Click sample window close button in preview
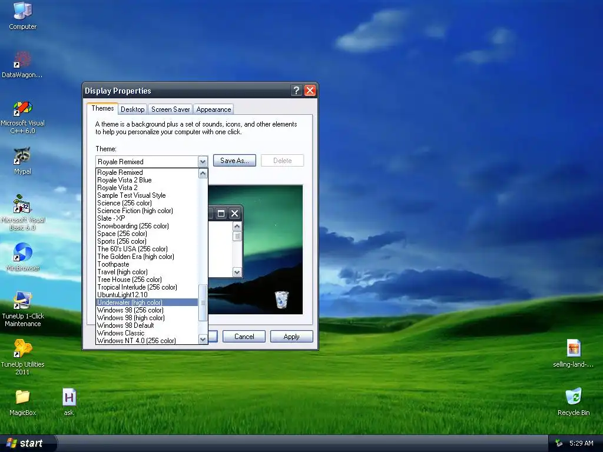The image size is (603, 452). tap(234, 213)
